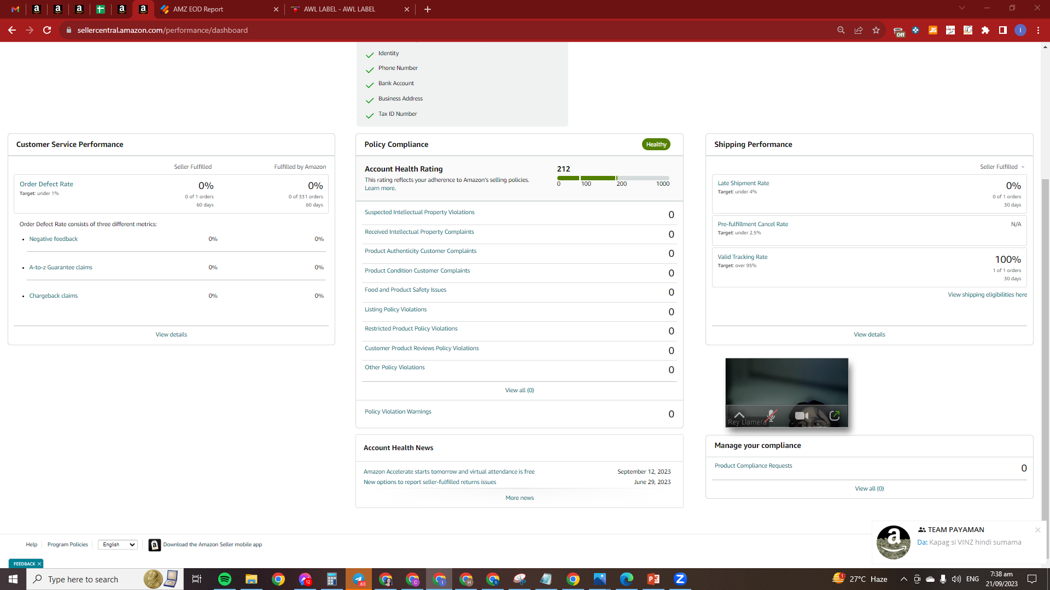Open the Chrome three-dot menu
The image size is (1050, 590).
click(1038, 30)
